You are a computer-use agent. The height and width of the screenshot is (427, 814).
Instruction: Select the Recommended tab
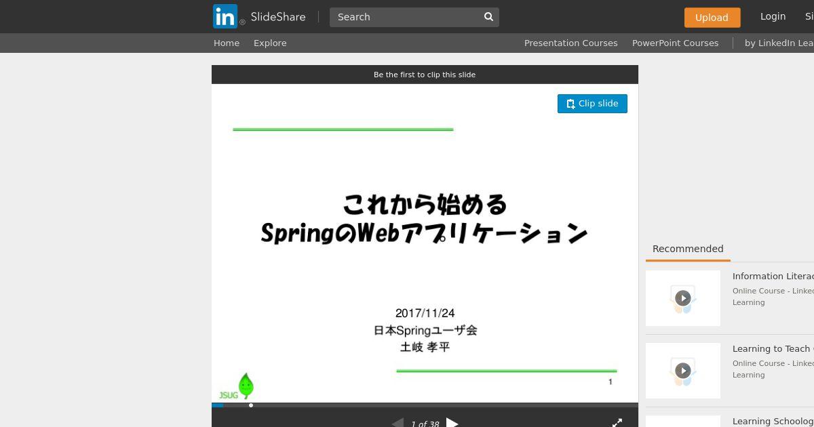(688, 249)
